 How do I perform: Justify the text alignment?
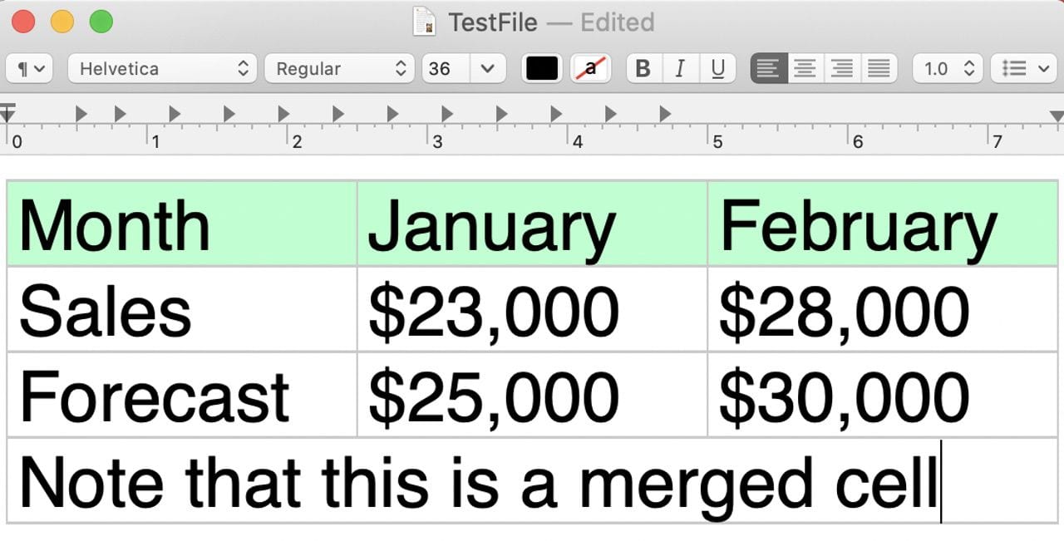coord(879,69)
